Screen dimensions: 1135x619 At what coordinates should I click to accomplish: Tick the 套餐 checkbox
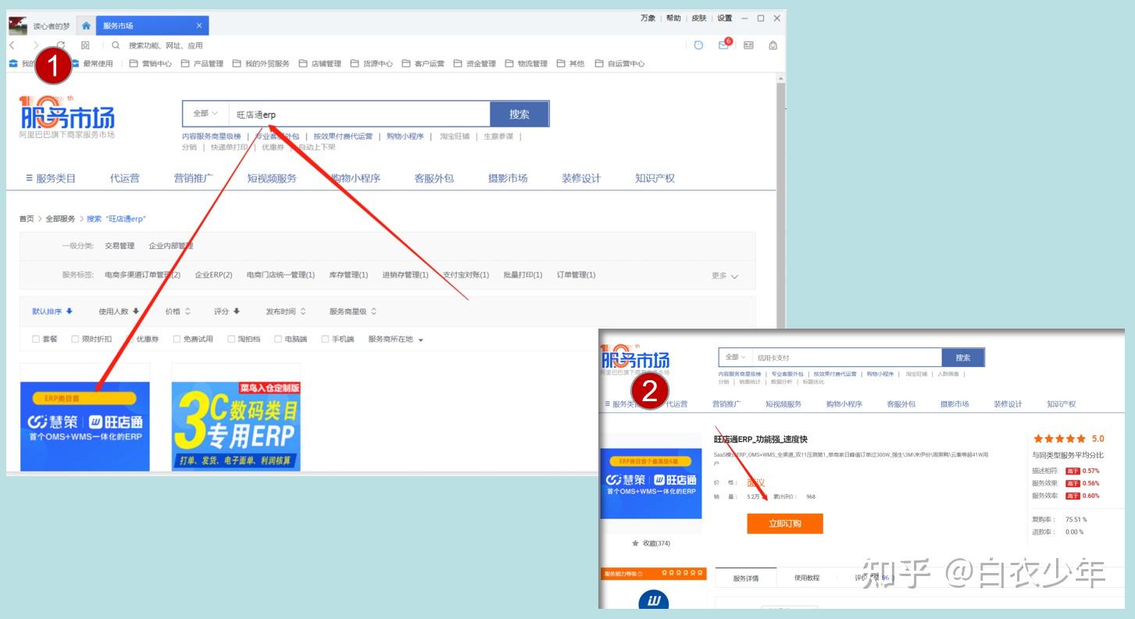(x=36, y=340)
